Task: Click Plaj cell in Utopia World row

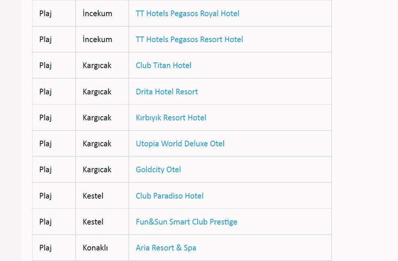Action: point(54,144)
